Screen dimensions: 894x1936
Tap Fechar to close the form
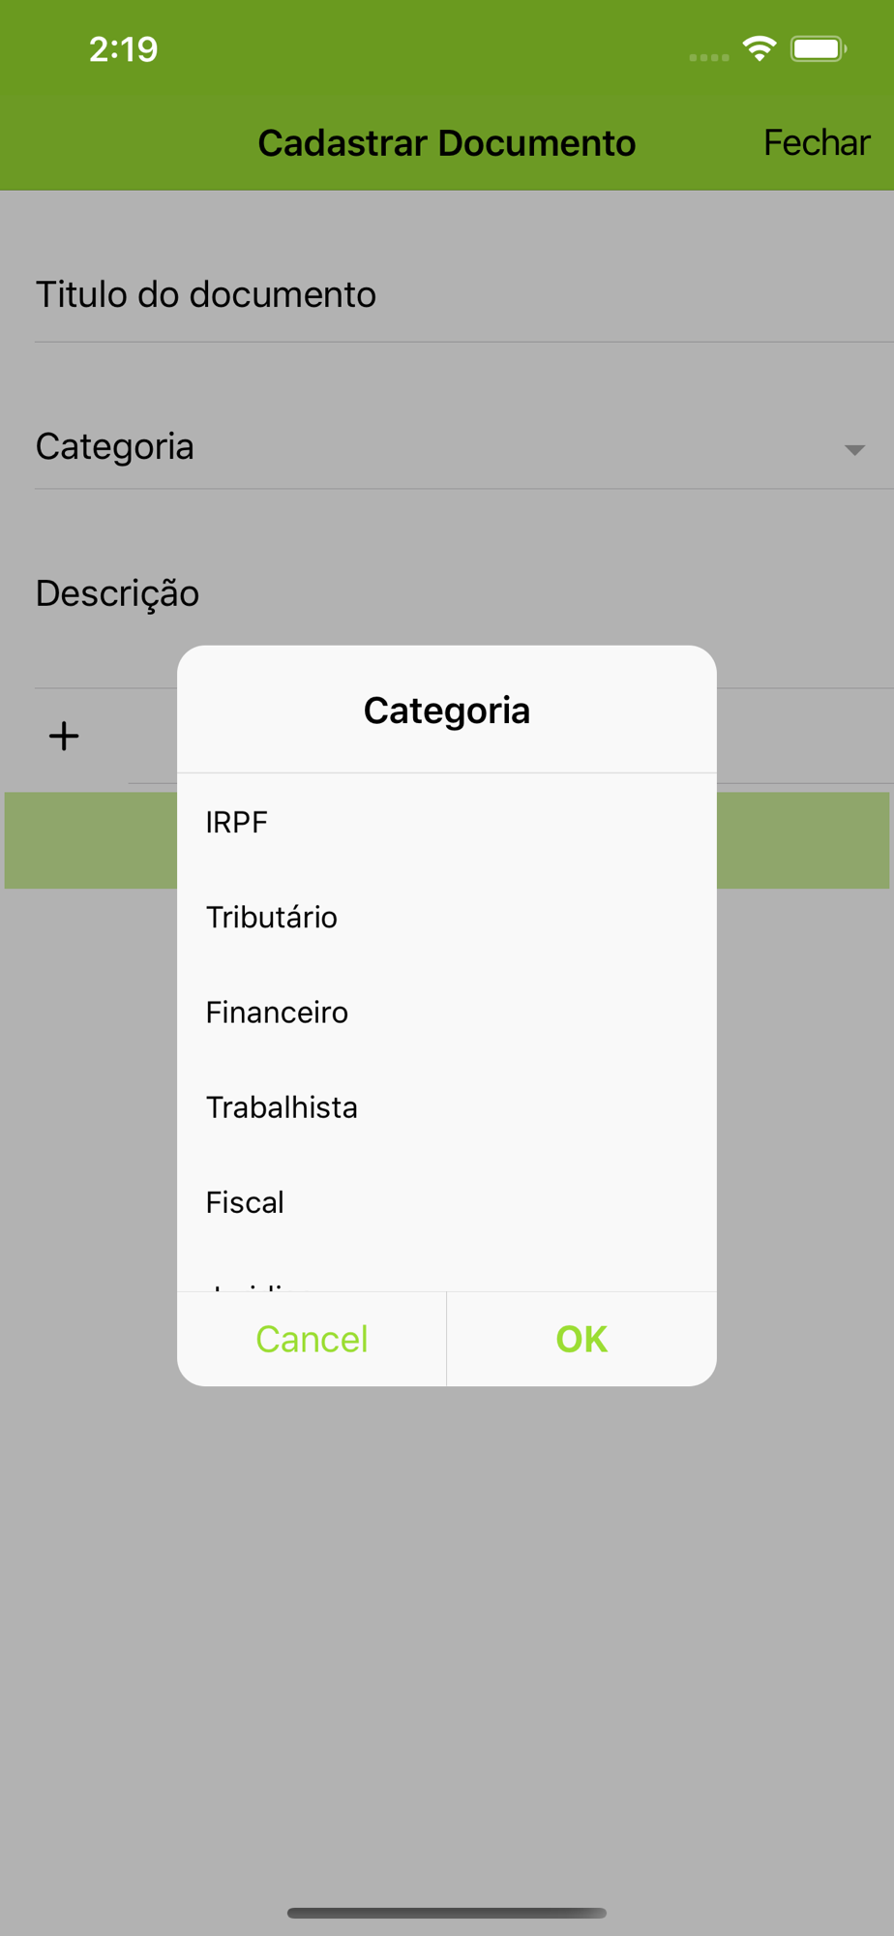(816, 143)
